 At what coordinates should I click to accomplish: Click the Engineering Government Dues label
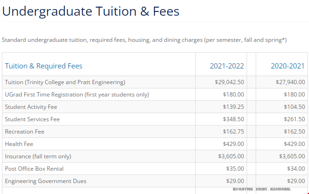tap(46, 181)
